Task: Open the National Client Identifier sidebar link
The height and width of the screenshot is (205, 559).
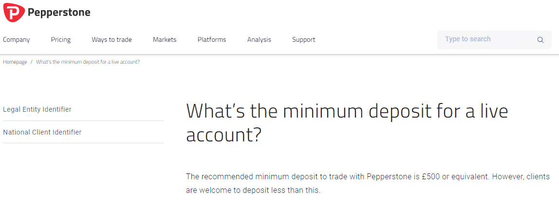Action: (42, 132)
